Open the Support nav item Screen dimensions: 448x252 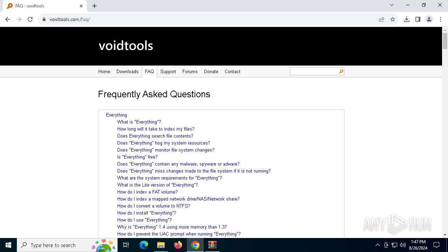click(168, 71)
